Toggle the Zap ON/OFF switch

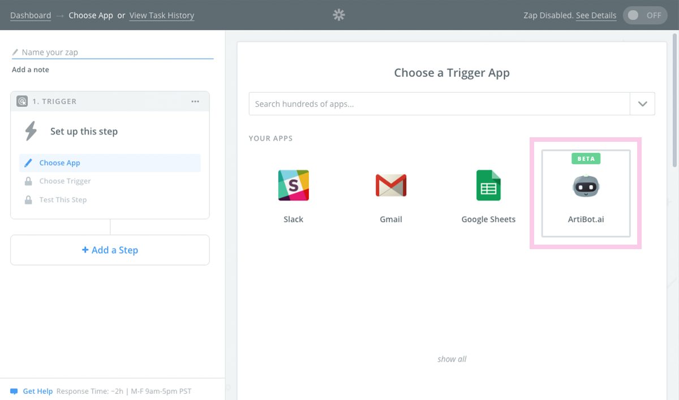645,15
